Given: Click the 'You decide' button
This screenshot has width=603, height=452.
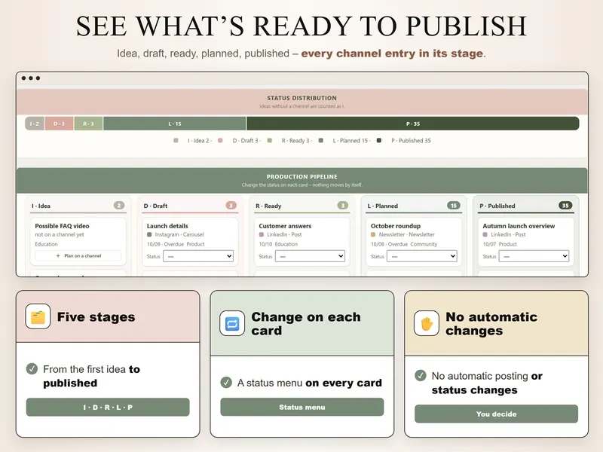Looking at the screenshot, I should [x=496, y=414].
